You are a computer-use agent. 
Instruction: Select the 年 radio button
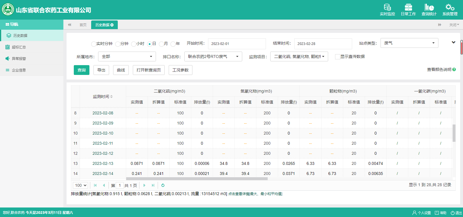173,44
